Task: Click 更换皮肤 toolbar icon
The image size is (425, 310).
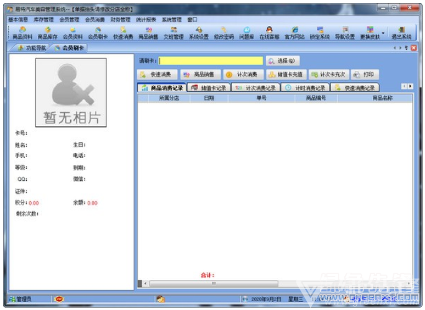Action: point(370,33)
